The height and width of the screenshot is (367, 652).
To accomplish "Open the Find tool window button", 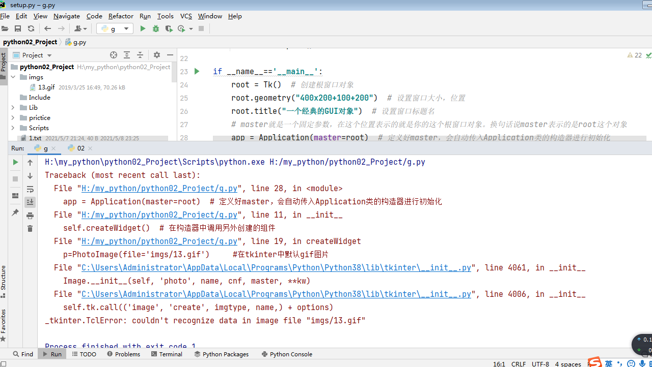I will point(23,354).
